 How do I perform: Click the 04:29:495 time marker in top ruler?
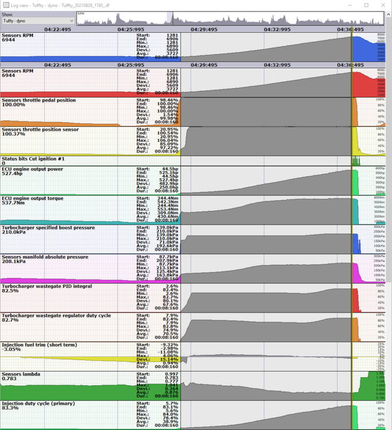tap(204, 30)
